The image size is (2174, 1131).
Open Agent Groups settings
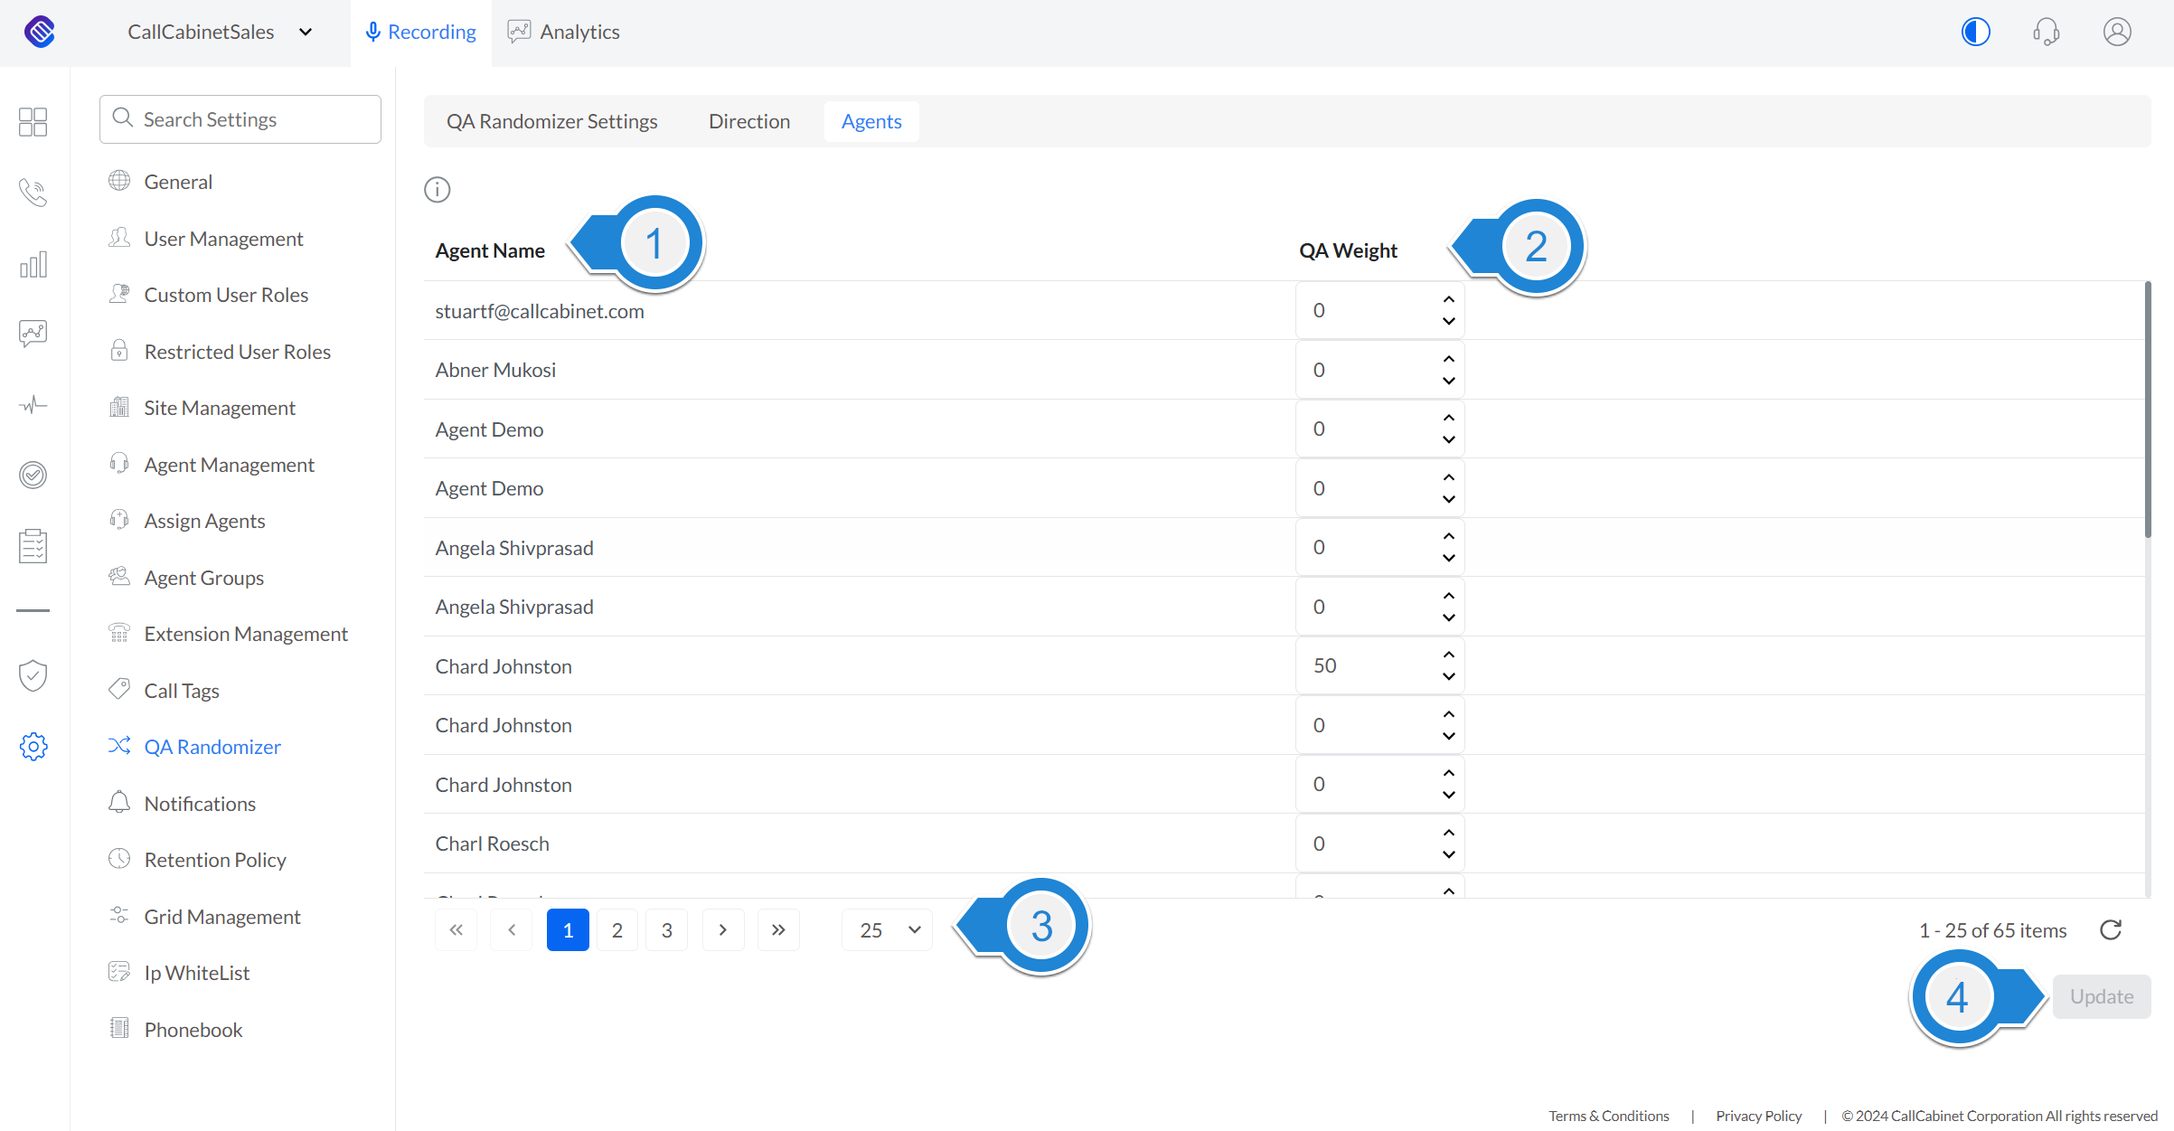203,578
